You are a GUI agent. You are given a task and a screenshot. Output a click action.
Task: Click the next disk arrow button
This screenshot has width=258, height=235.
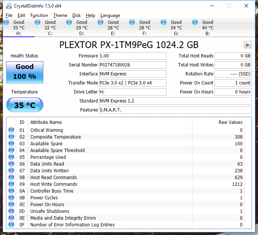coord(247,45)
